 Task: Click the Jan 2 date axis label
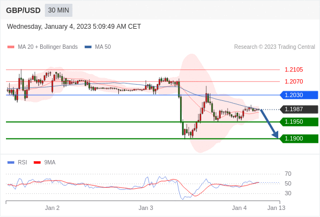point(52,208)
